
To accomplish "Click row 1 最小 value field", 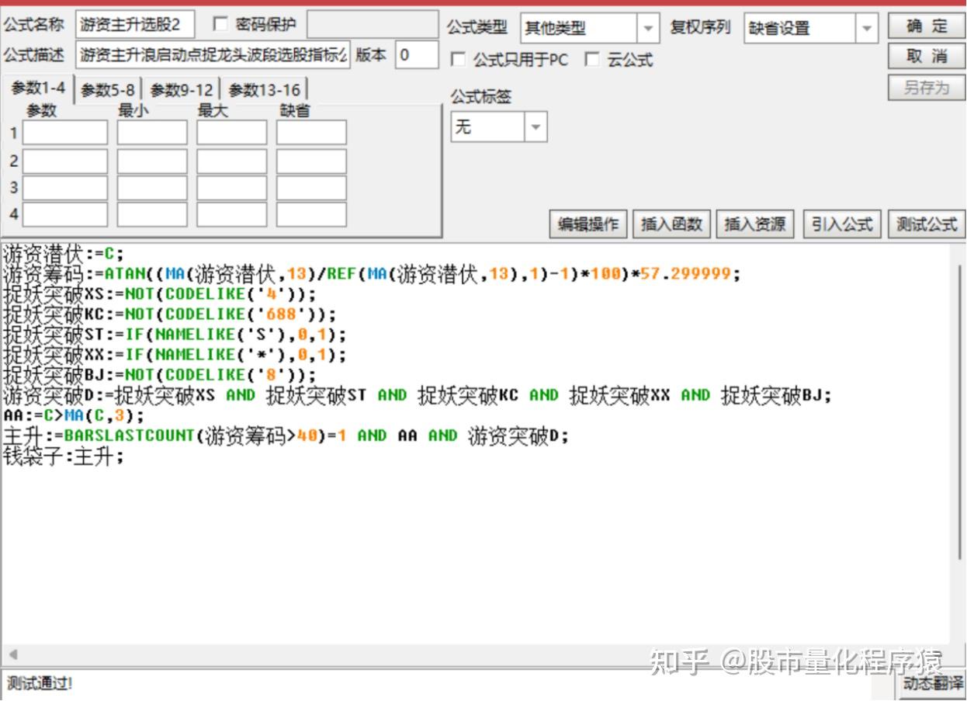I will point(152,133).
